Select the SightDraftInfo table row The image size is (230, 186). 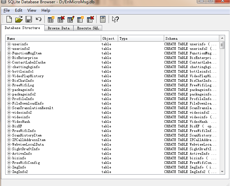(112, 149)
